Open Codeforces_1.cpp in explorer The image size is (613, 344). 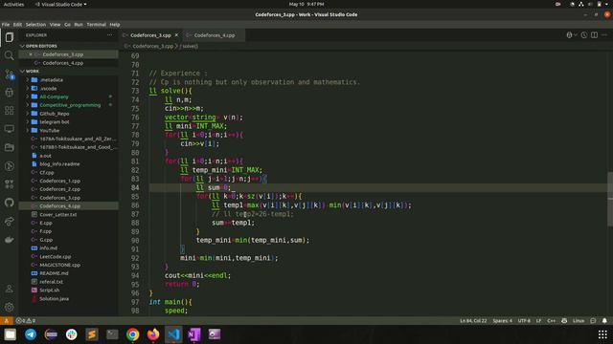point(59,181)
